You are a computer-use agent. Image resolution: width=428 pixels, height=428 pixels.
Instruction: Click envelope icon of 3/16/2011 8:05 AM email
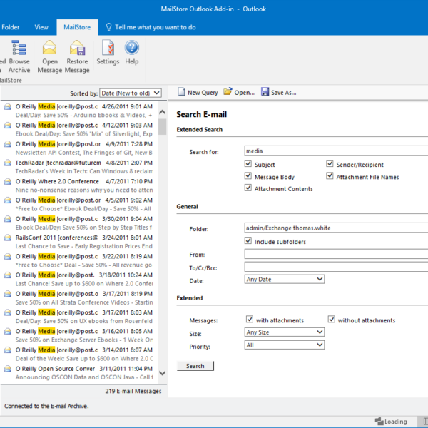[x=8, y=331]
